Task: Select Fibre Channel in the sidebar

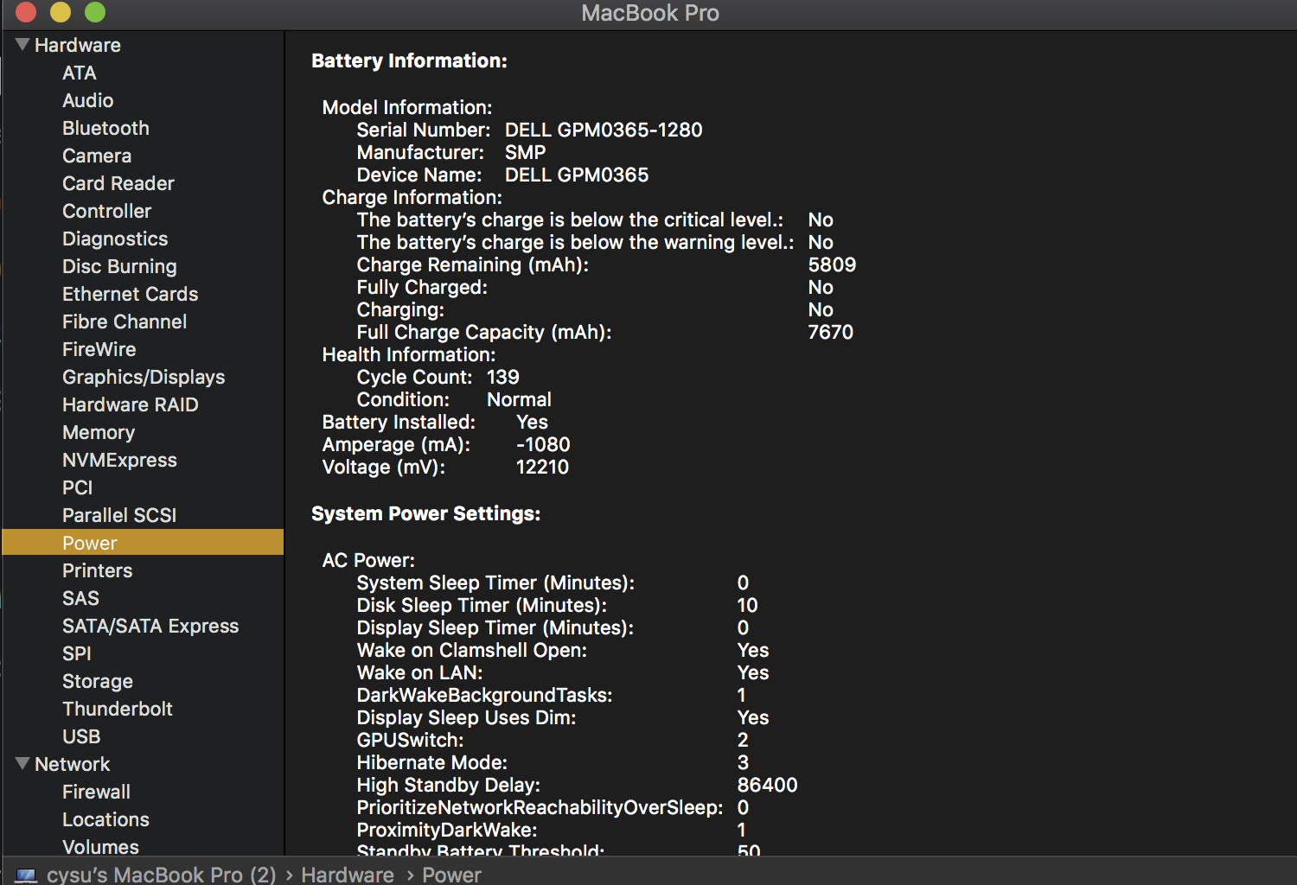Action: tap(125, 322)
